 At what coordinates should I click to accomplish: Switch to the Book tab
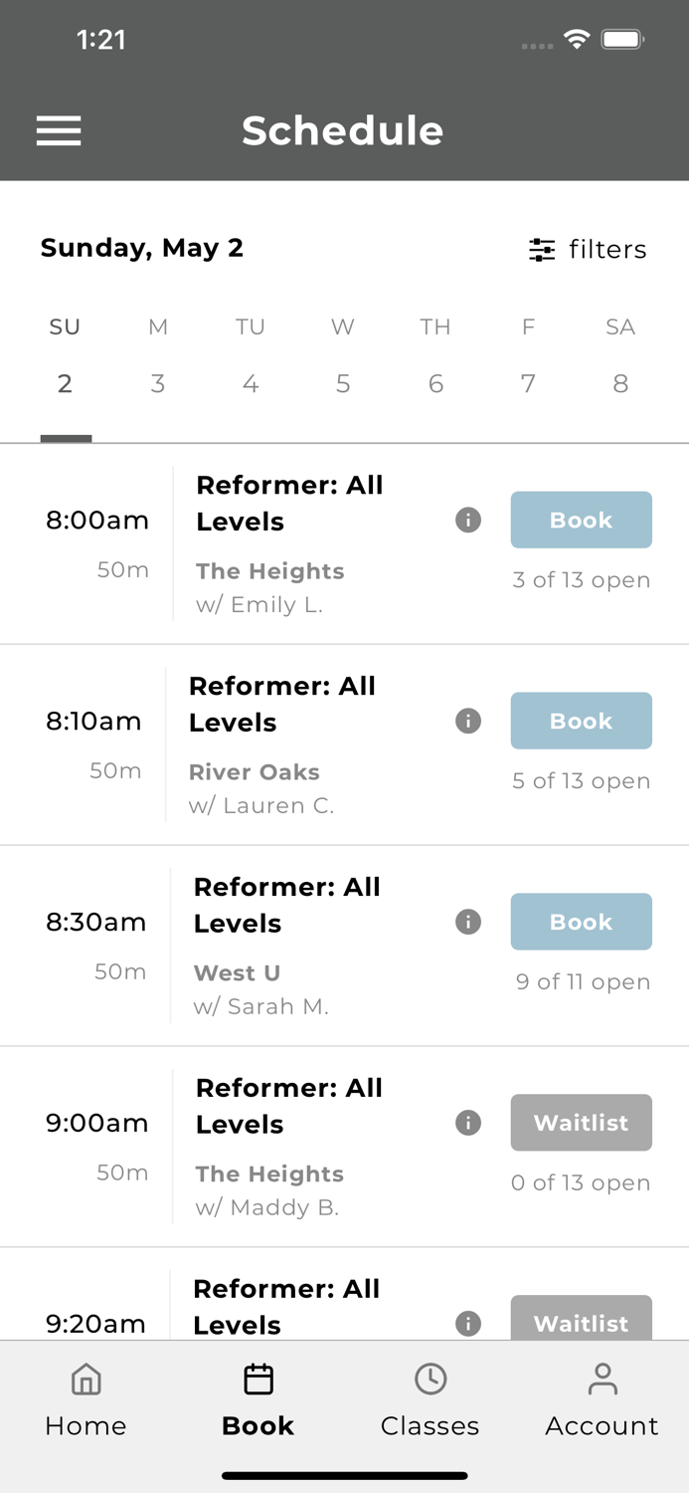tap(258, 1400)
